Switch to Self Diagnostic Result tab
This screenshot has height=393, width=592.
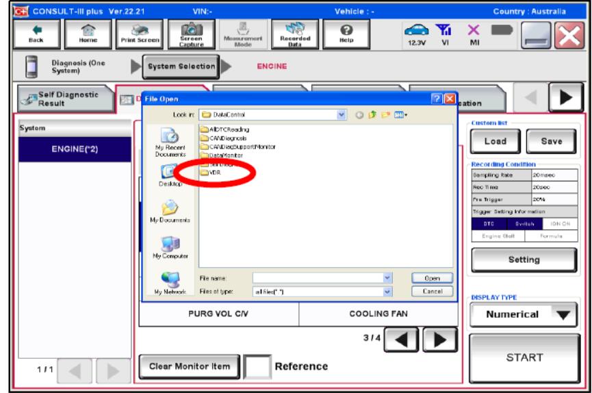(65, 99)
